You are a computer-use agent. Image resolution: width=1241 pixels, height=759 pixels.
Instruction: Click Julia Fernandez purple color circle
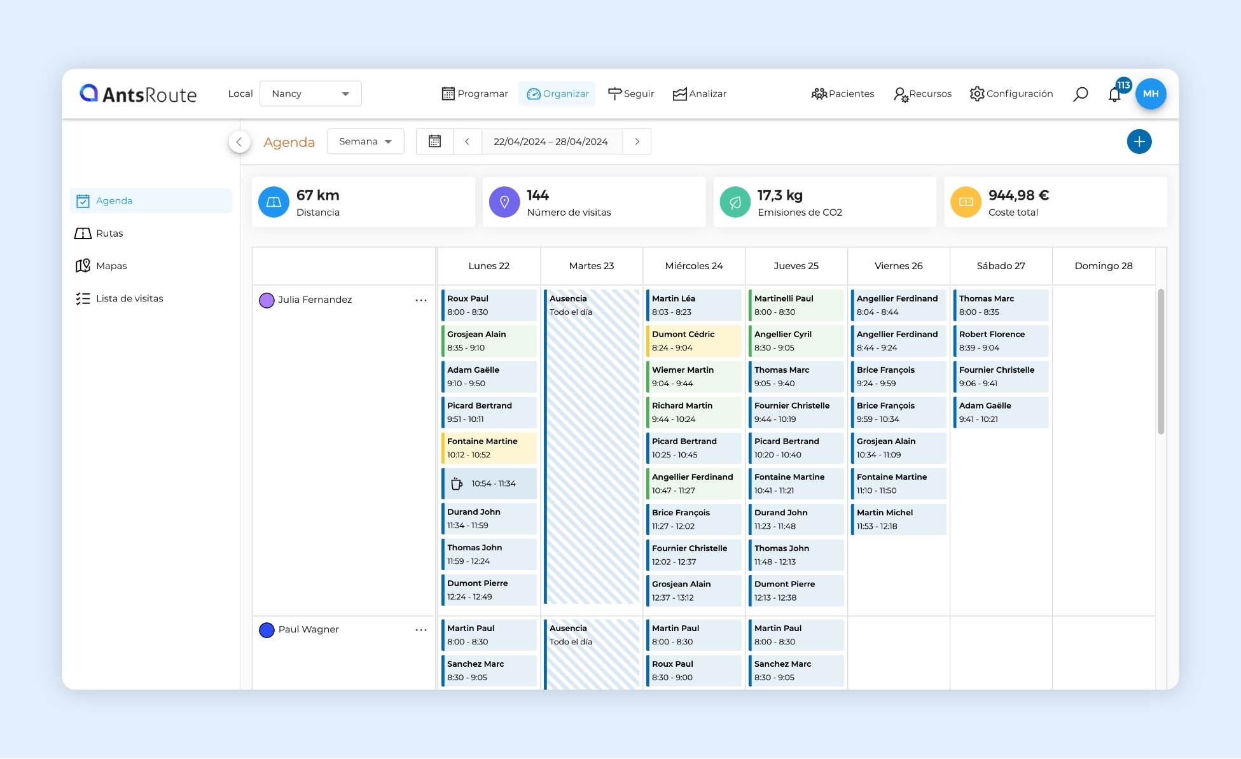coord(267,300)
